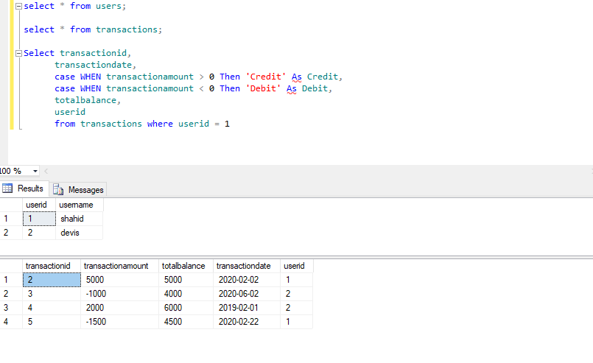
Task: Click the userid header in transactions grid
Action: click(x=296, y=266)
